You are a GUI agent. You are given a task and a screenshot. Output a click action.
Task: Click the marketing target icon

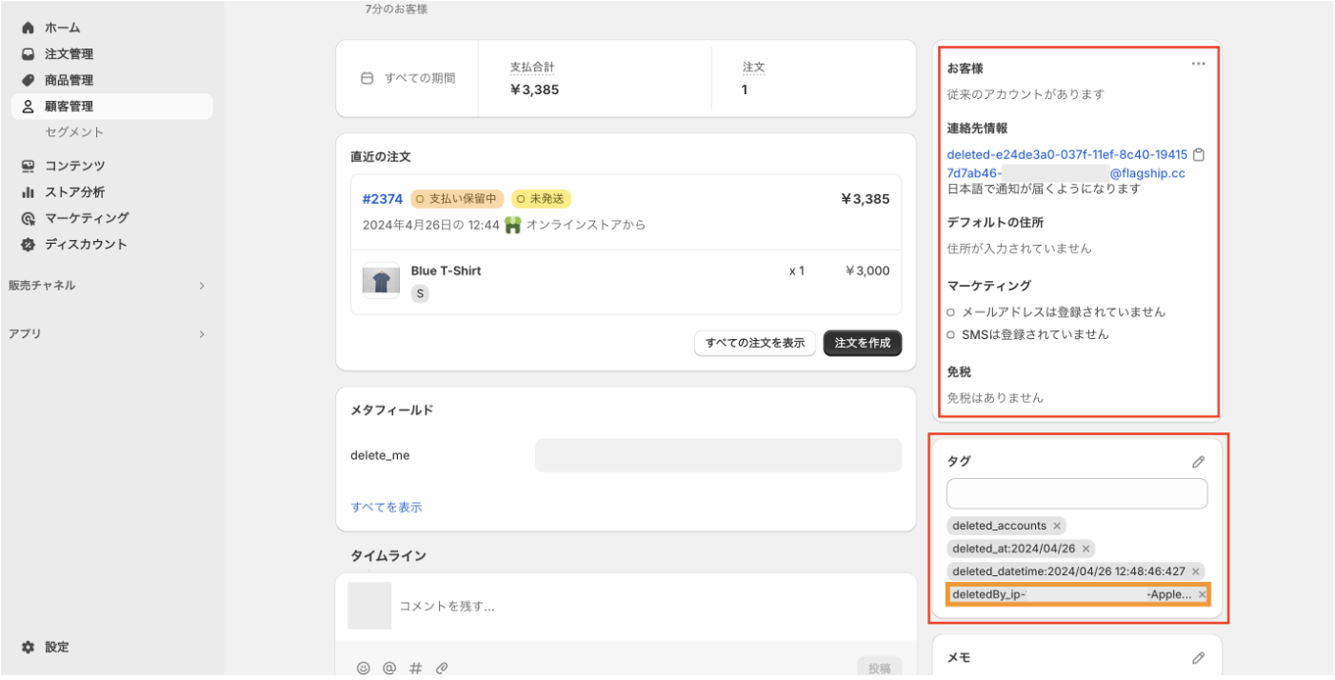pyautogui.click(x=28, y=218)
